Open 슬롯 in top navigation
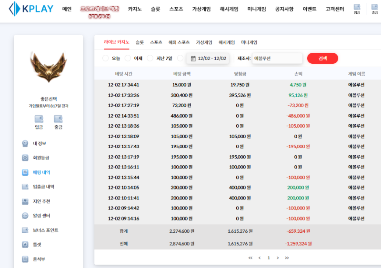381x268 pixels. coord(156,9)
